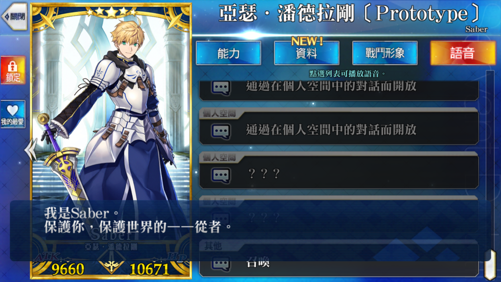501x282 pixels.
Task: Toggle the 我的最愛 heart favorite
Action: click(13, 114)
